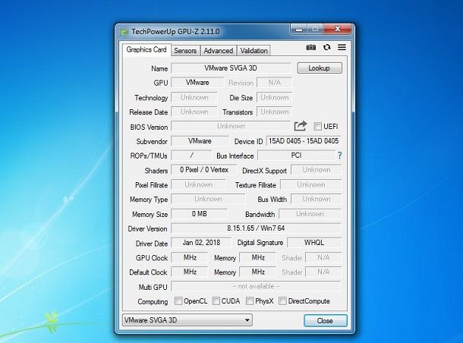
Task: Click the Multi GPU not available field
Action: tap(256, 286)
